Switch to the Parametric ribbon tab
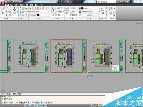Image resolution: width=143 pixels, height=107 pixels. pyautogui.click(x=21, y=5)
